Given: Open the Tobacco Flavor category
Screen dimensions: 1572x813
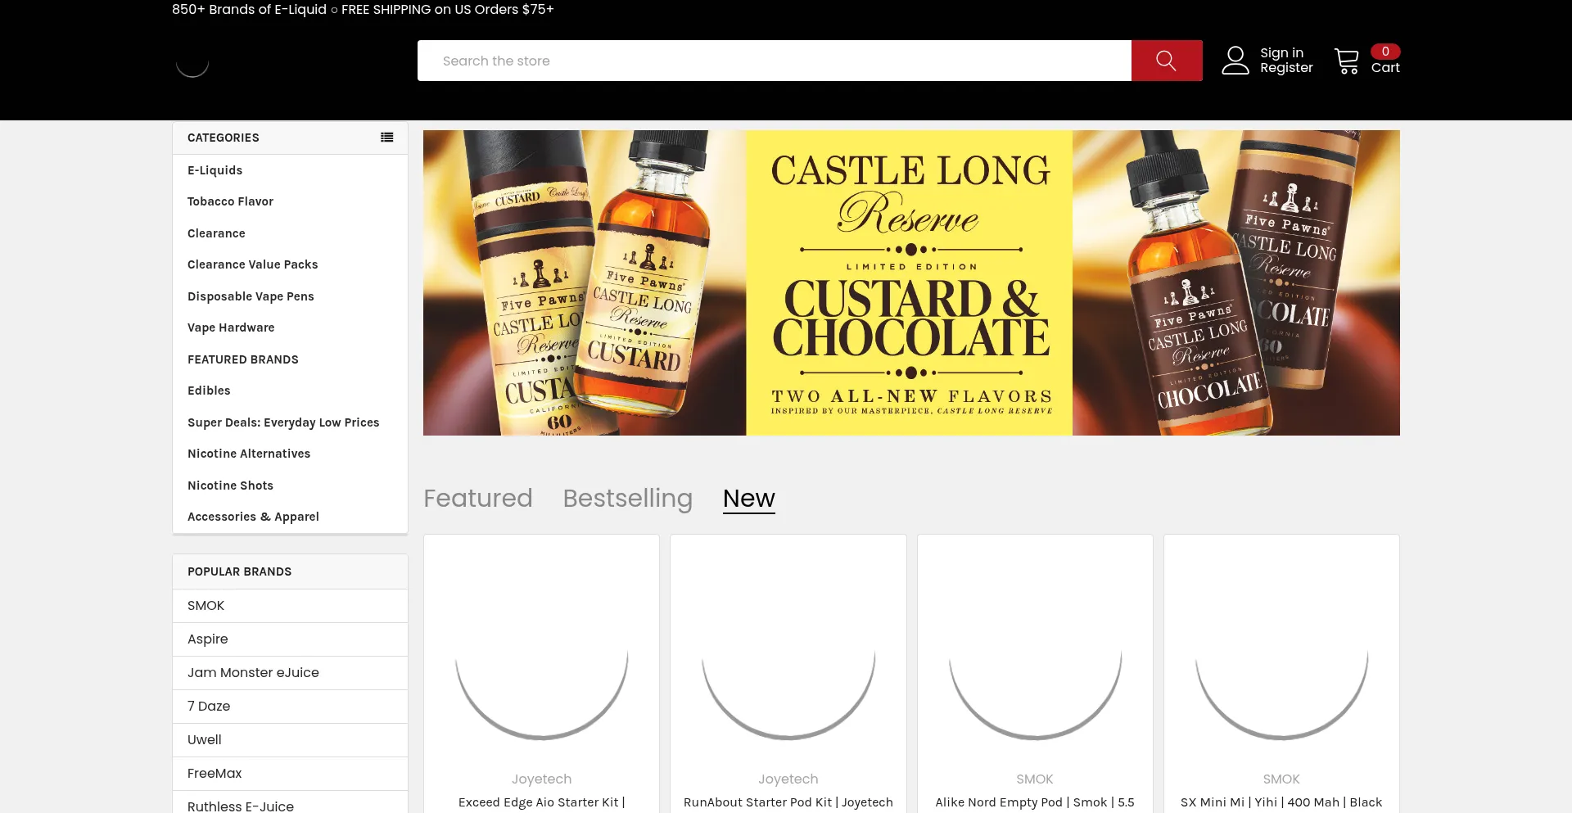Looking at the screenshot, I should 230,201.
